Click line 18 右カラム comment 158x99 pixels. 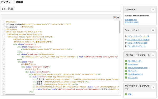(x=28, y=64)
